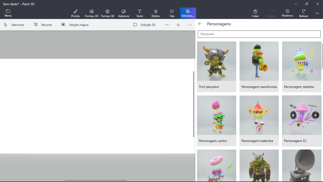Toggle Exibição 3D mode

[x=144, y=24]
